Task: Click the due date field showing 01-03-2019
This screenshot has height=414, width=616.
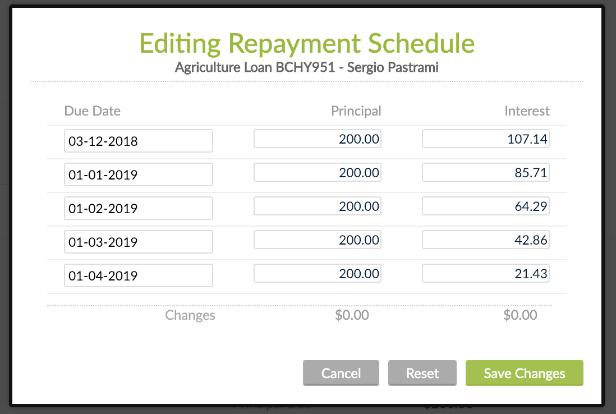Action: (138, 242)
